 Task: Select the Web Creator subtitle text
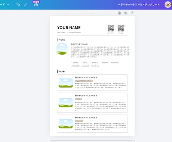(61, 33)
